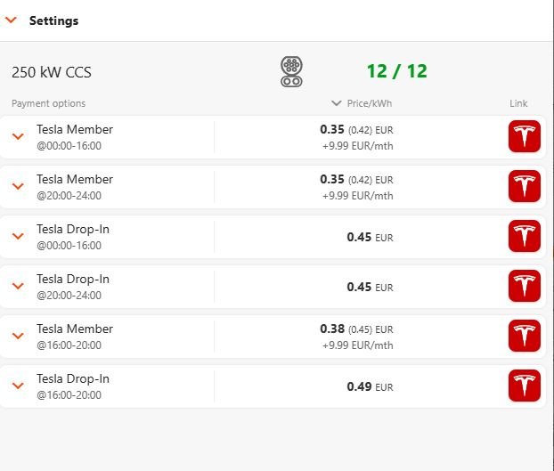554x471 pixels.
Task: Click the Payment options column header
Action: tap(49, 103)
